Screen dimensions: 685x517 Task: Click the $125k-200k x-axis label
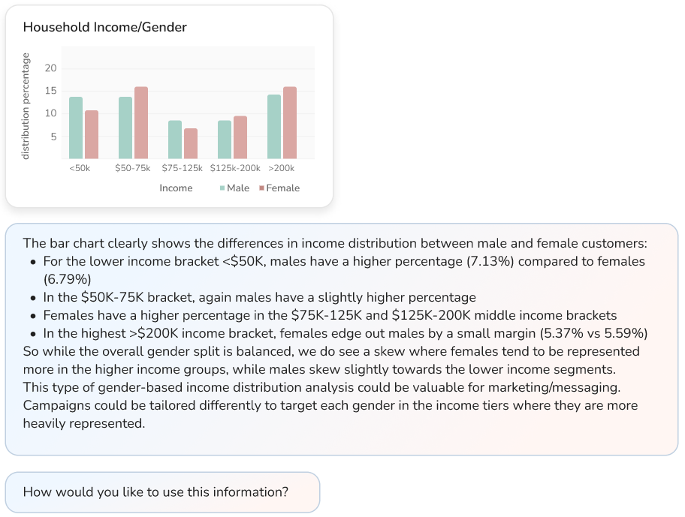click(x=235, y=169)
